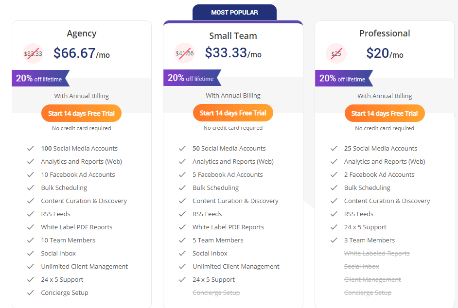Click the crossed-out $41.66 price badge
Screen dimensions: 458x308
(185, 53)
